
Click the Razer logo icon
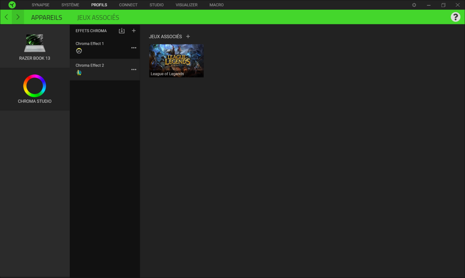(12, 5)
